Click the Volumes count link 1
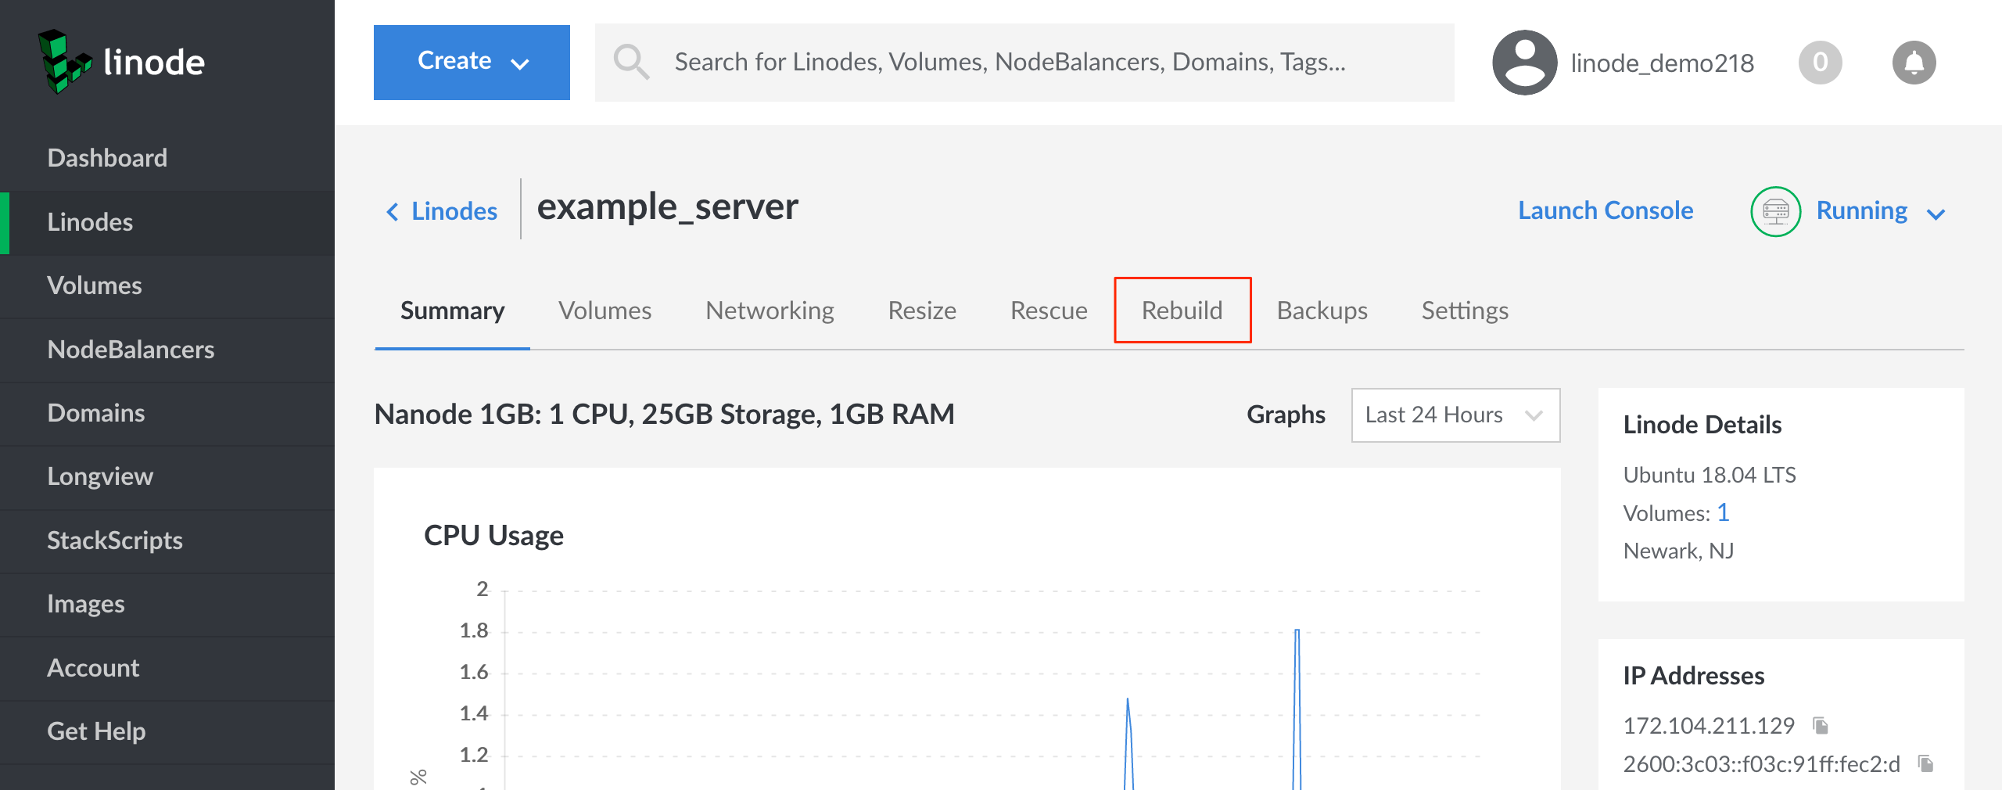This screenshot has width=2002, height=790. [x=1723, y=512]
